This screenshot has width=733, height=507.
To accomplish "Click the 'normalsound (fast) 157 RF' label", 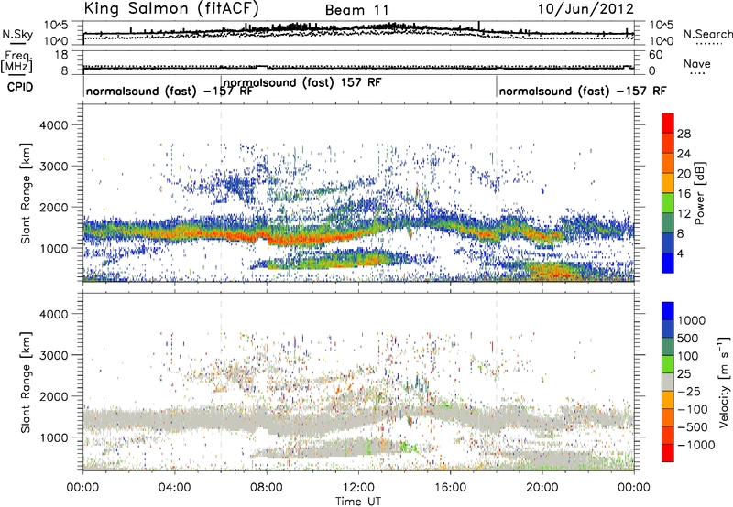I will click(x=302, y=82).
